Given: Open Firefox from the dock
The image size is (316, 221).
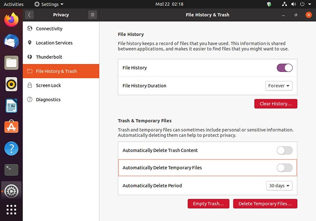Looking at the screenshot, I should click(11, 20).
